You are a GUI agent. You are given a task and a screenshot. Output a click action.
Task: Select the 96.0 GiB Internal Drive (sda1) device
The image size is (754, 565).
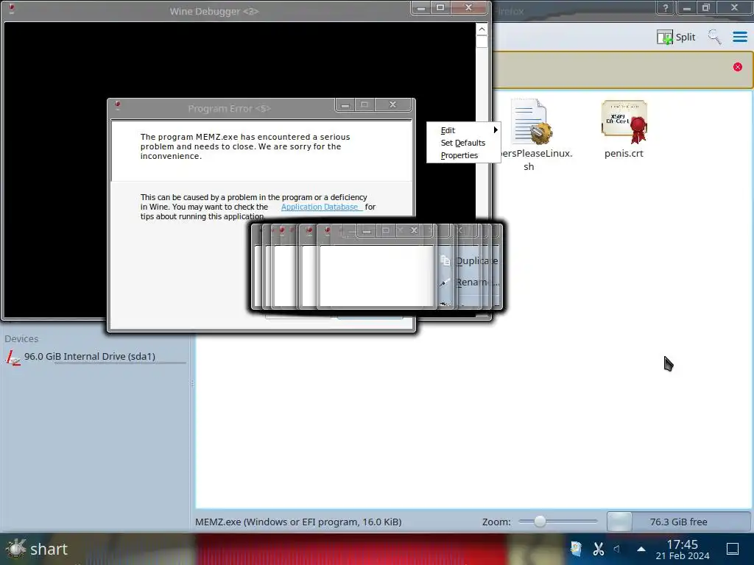[x=95, y=357]
